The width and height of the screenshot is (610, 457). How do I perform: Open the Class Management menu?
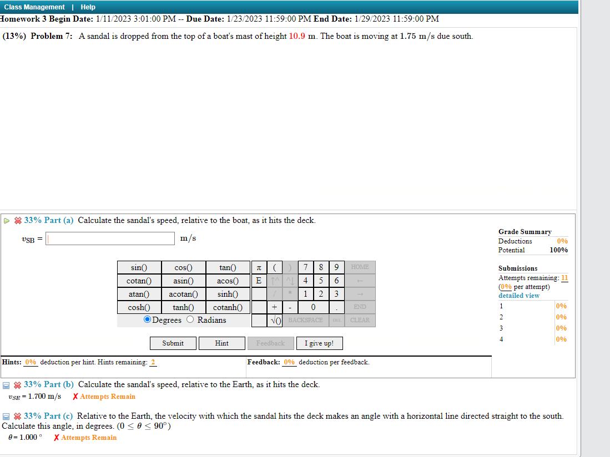click(34, 7)
